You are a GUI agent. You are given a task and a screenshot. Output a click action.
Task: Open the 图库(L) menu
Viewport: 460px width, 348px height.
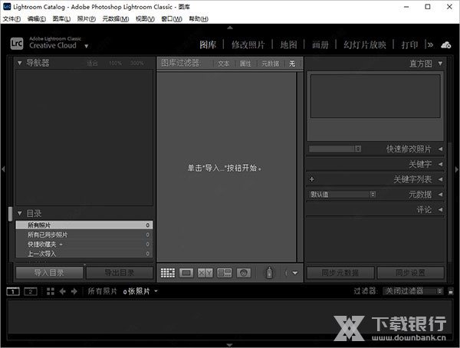pos(61,18)
